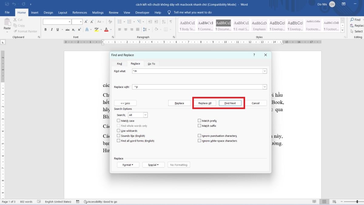The image size is (364, 205).
Task: Align text left
Action: (120, 29)
